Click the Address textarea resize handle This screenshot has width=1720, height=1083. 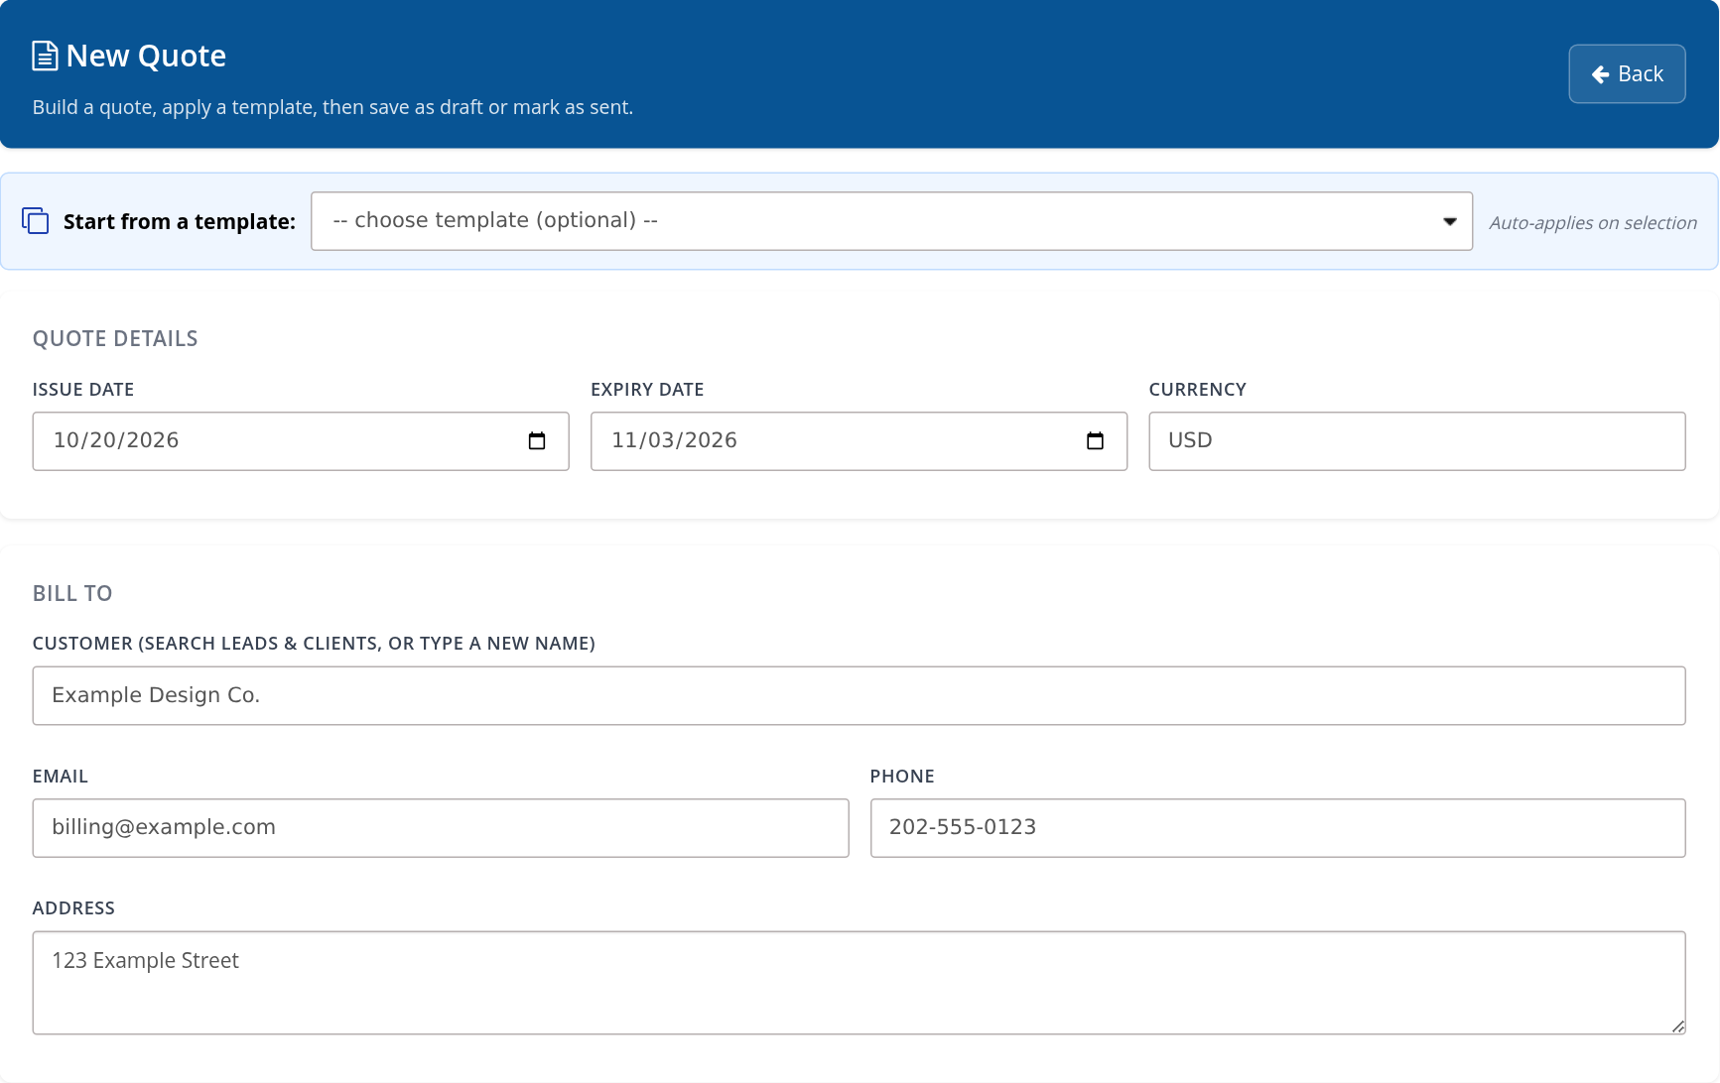pos(1677,1026)
